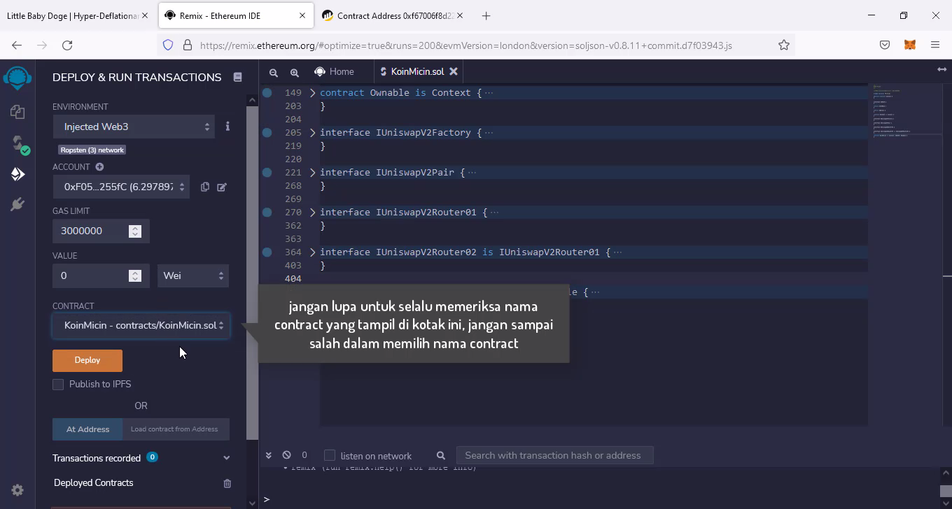Viewport: 952px width, 509px height.
Task: Open Remix settings gear icon
Action: pyautogui.click(x=17, y=490)
